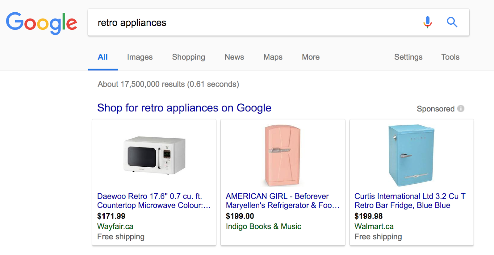
Task: Switch to the Images tab
Action: tap(140, 57)
